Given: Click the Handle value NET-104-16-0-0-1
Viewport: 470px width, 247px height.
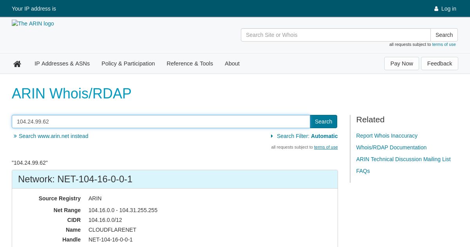Looking at the screenshot, I should pos(110,240).
